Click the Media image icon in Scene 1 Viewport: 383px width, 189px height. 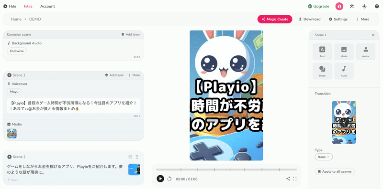click(9, 124)
